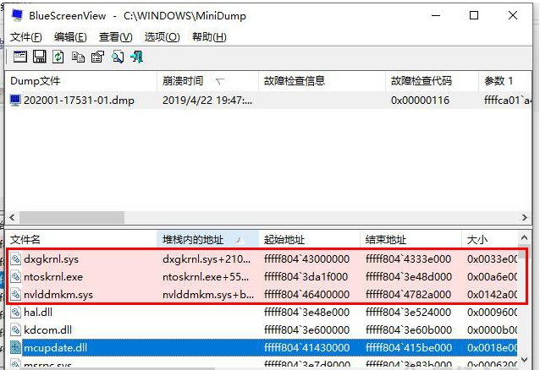
Task: Click end address fffff804`3e60b000
Action: pyautogui.click(x=409, y=330)
